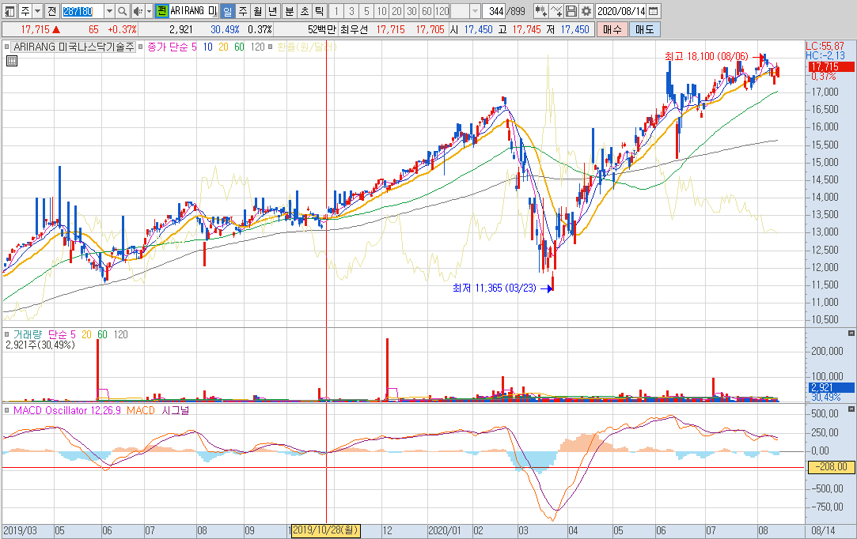Image resolution: width=857 pixels, height=539 pixels.
Task: Click the 2019/10/28(월) date marker
Action: (325, 530)
